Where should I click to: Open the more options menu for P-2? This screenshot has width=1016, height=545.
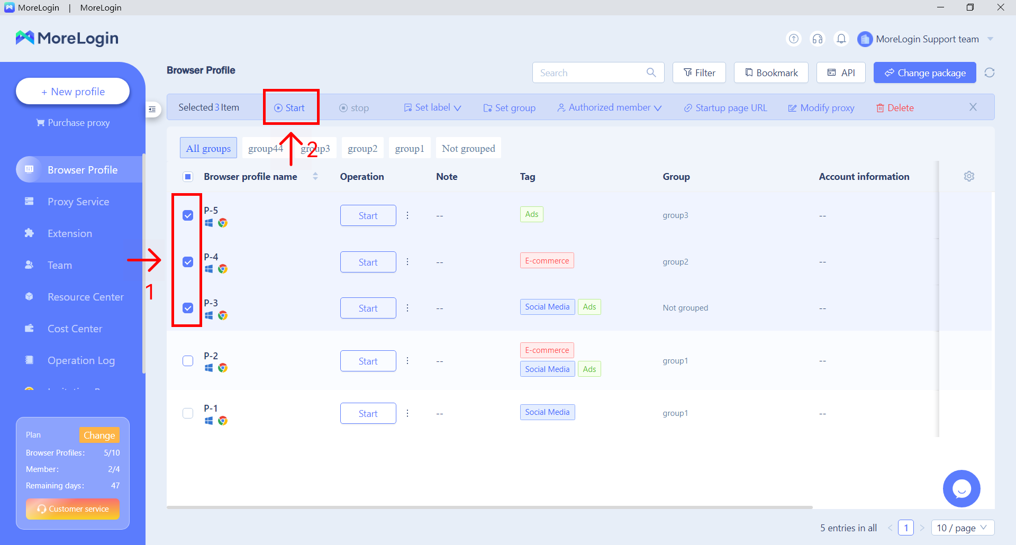point(407,361)
